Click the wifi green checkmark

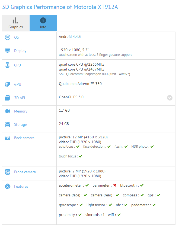(x=119, y=215)
